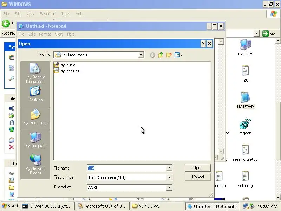Screen dimensions: 281x211
Task: Go back to last folder visited
Action: click(x=152, y=55)
